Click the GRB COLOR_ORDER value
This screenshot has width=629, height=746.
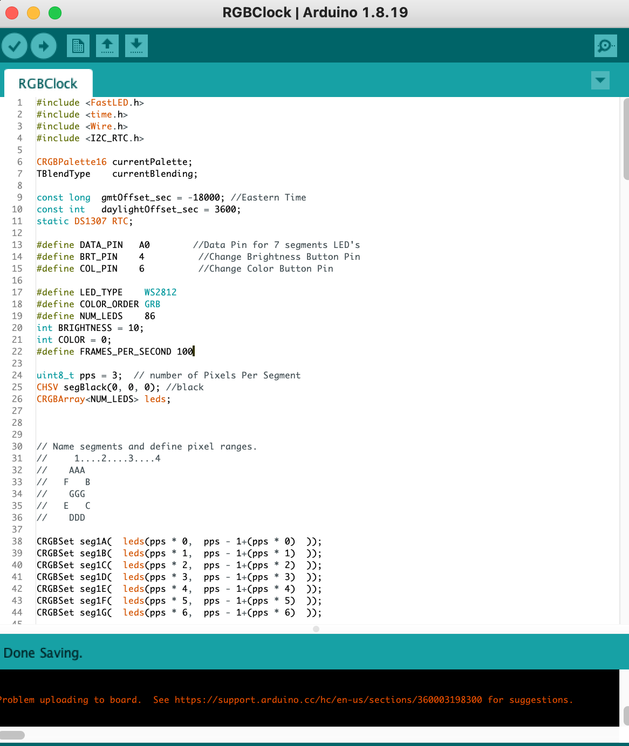pyautogui.click(x=152, y=304)
